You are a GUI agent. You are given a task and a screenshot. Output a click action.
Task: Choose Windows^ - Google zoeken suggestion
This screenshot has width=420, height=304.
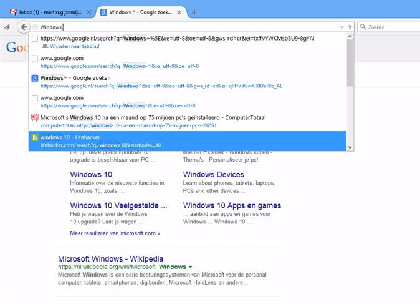188,82
